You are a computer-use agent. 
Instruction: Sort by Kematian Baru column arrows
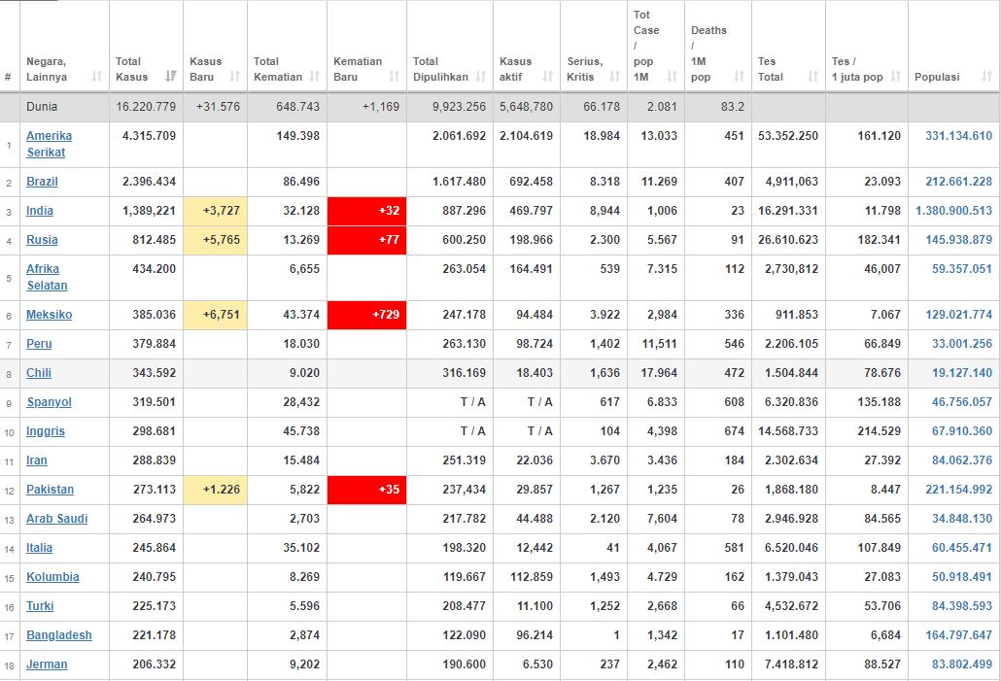(x=395, y=77)
